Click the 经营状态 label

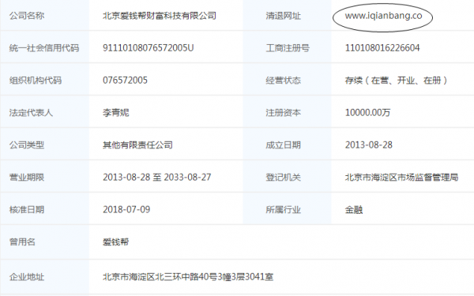284,81
